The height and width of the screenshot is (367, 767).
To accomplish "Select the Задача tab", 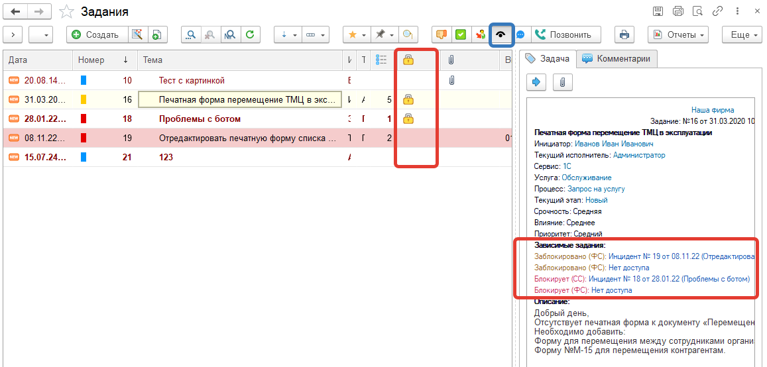I will pyautogui.click(x=548, y=58).
